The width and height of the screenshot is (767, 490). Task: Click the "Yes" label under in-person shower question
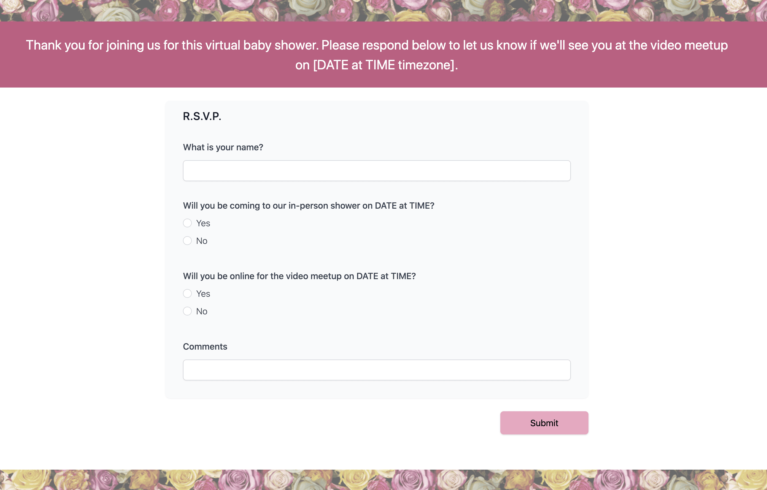coord(203,223)
